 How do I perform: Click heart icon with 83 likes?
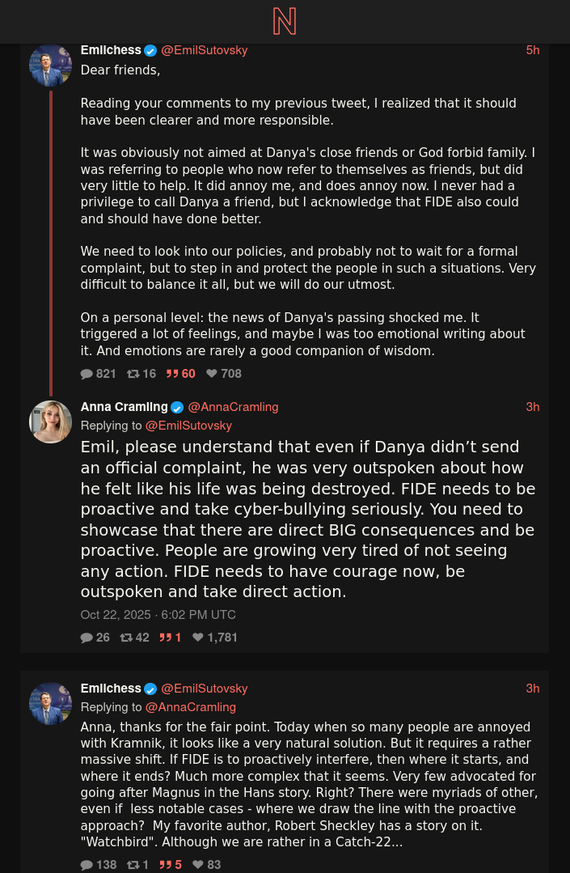(x=198, y=865)
